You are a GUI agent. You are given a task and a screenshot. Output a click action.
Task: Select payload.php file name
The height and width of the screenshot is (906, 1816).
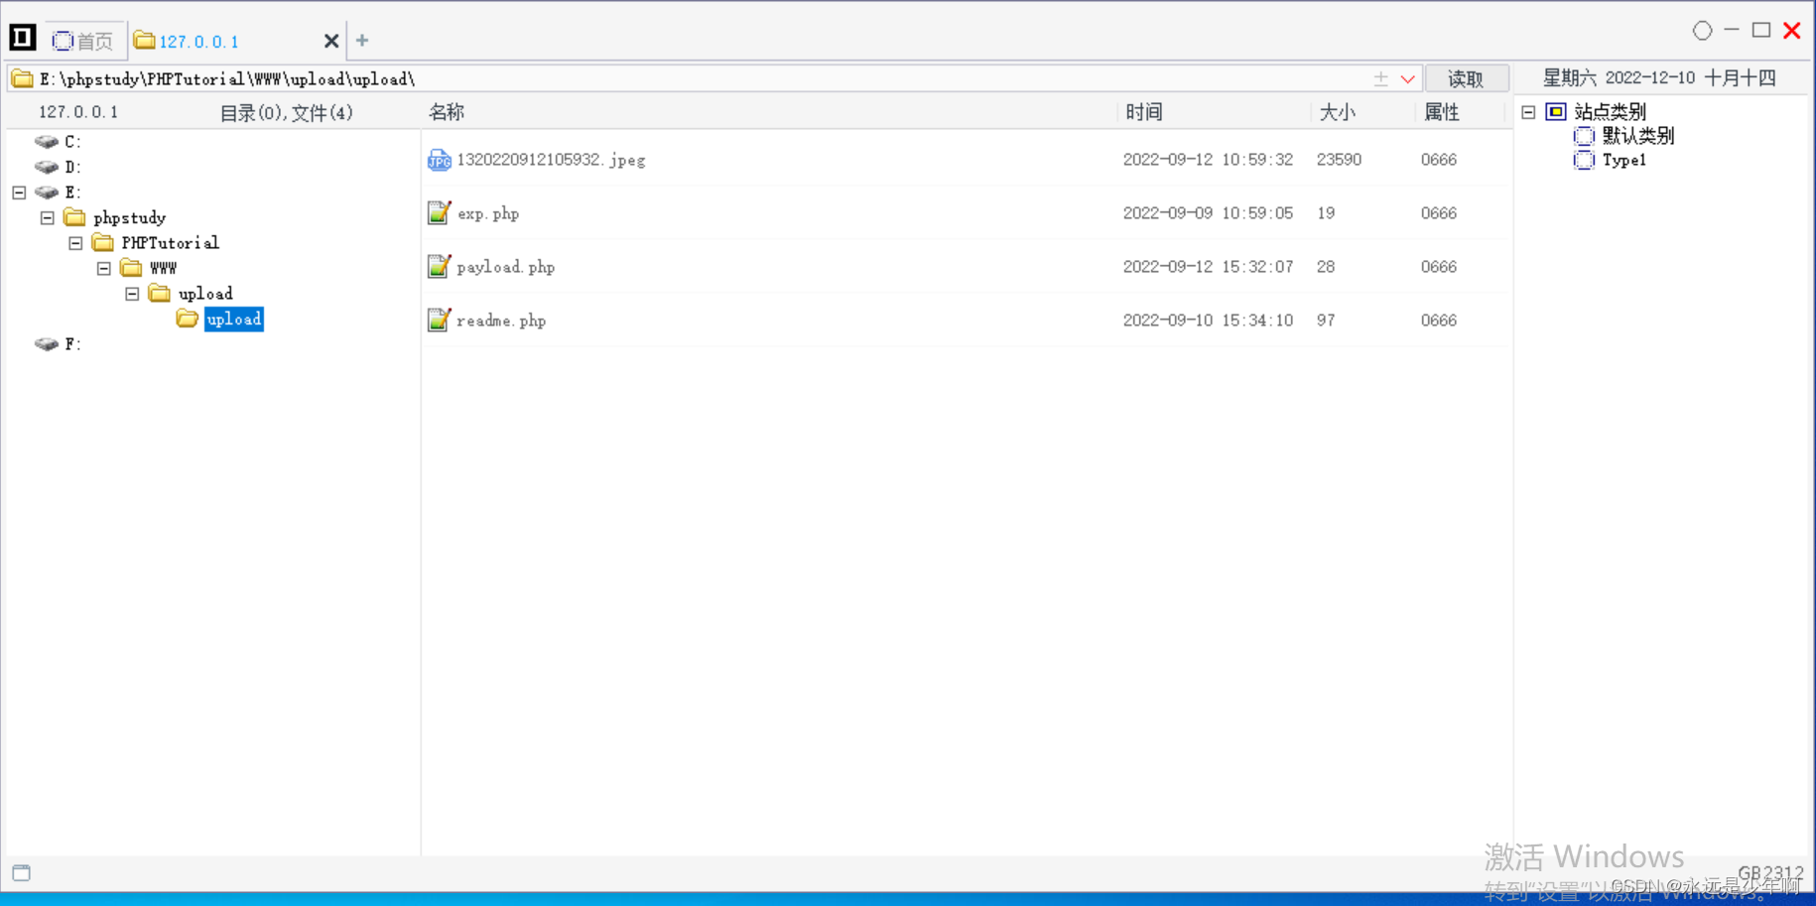click(505, 267)
